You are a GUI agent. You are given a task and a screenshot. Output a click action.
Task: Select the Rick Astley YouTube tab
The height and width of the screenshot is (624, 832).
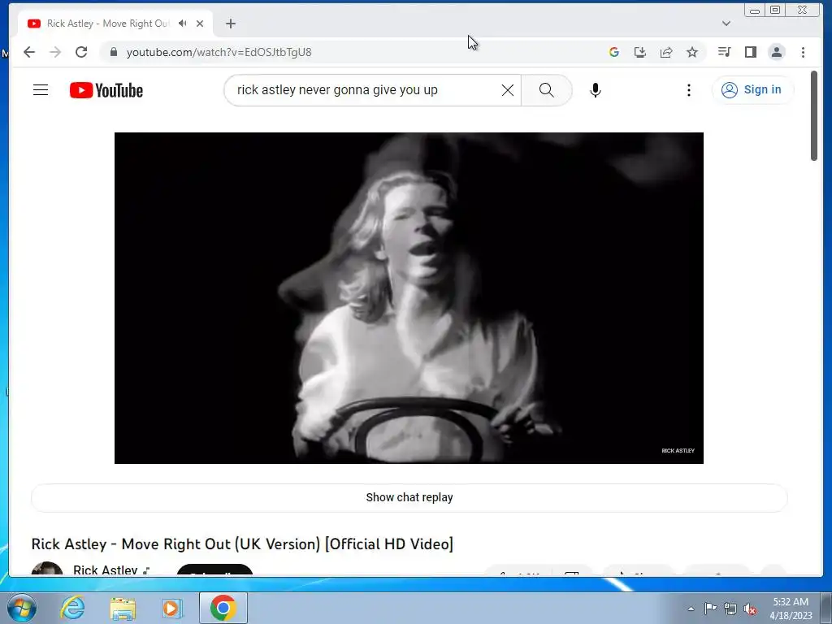coord(115,24)
